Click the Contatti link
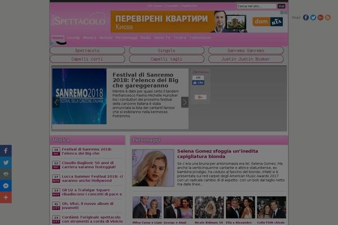 (172, 6)
